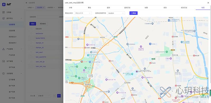211x103 pixels.
Task: Close the 设备管理 page tab
Action: click(x=44, y=8)
